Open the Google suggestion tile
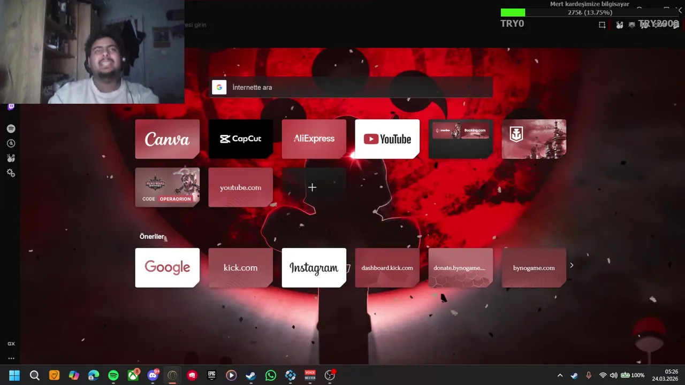This screenshot has width=685, height=385. tap(168, 267)
